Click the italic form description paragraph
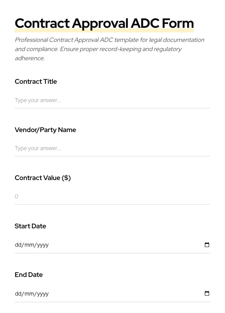 pyautogui.click(x=109, y=49)
